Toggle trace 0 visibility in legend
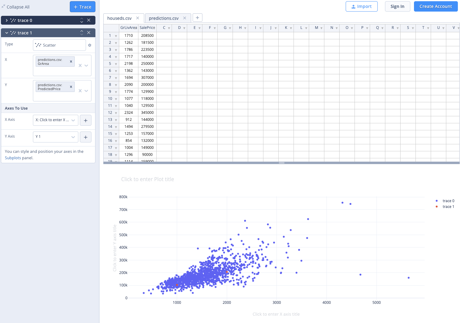Screen dimensions: 460x323 [x=448, y=201]
